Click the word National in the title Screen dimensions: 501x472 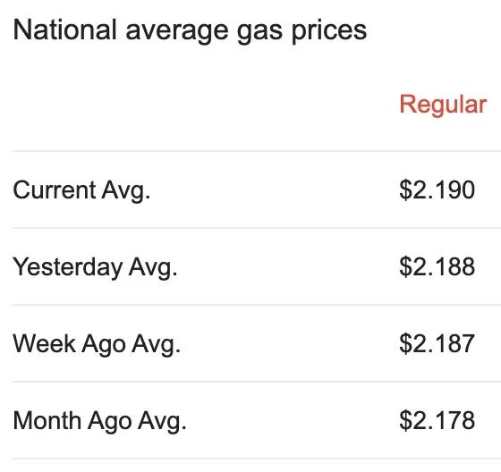[64, 29]
